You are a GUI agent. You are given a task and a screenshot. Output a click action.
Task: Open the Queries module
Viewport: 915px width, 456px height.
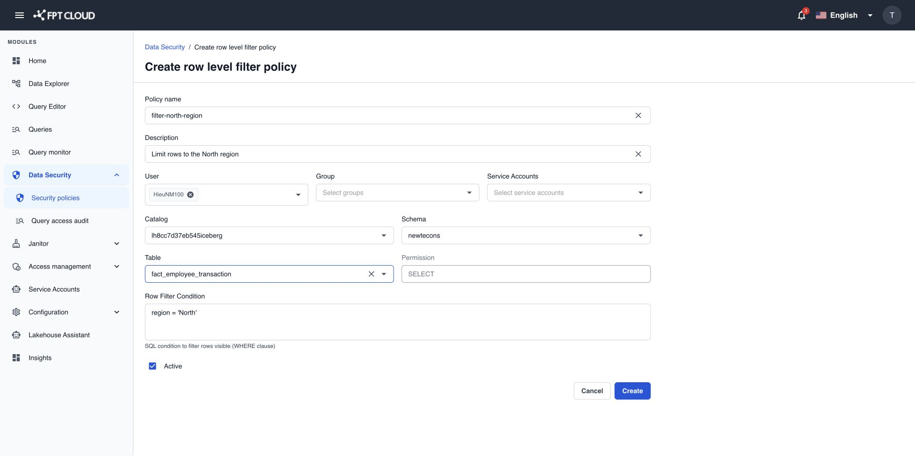(66, 129)
